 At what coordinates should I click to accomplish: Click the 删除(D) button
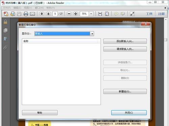[125, 78]
